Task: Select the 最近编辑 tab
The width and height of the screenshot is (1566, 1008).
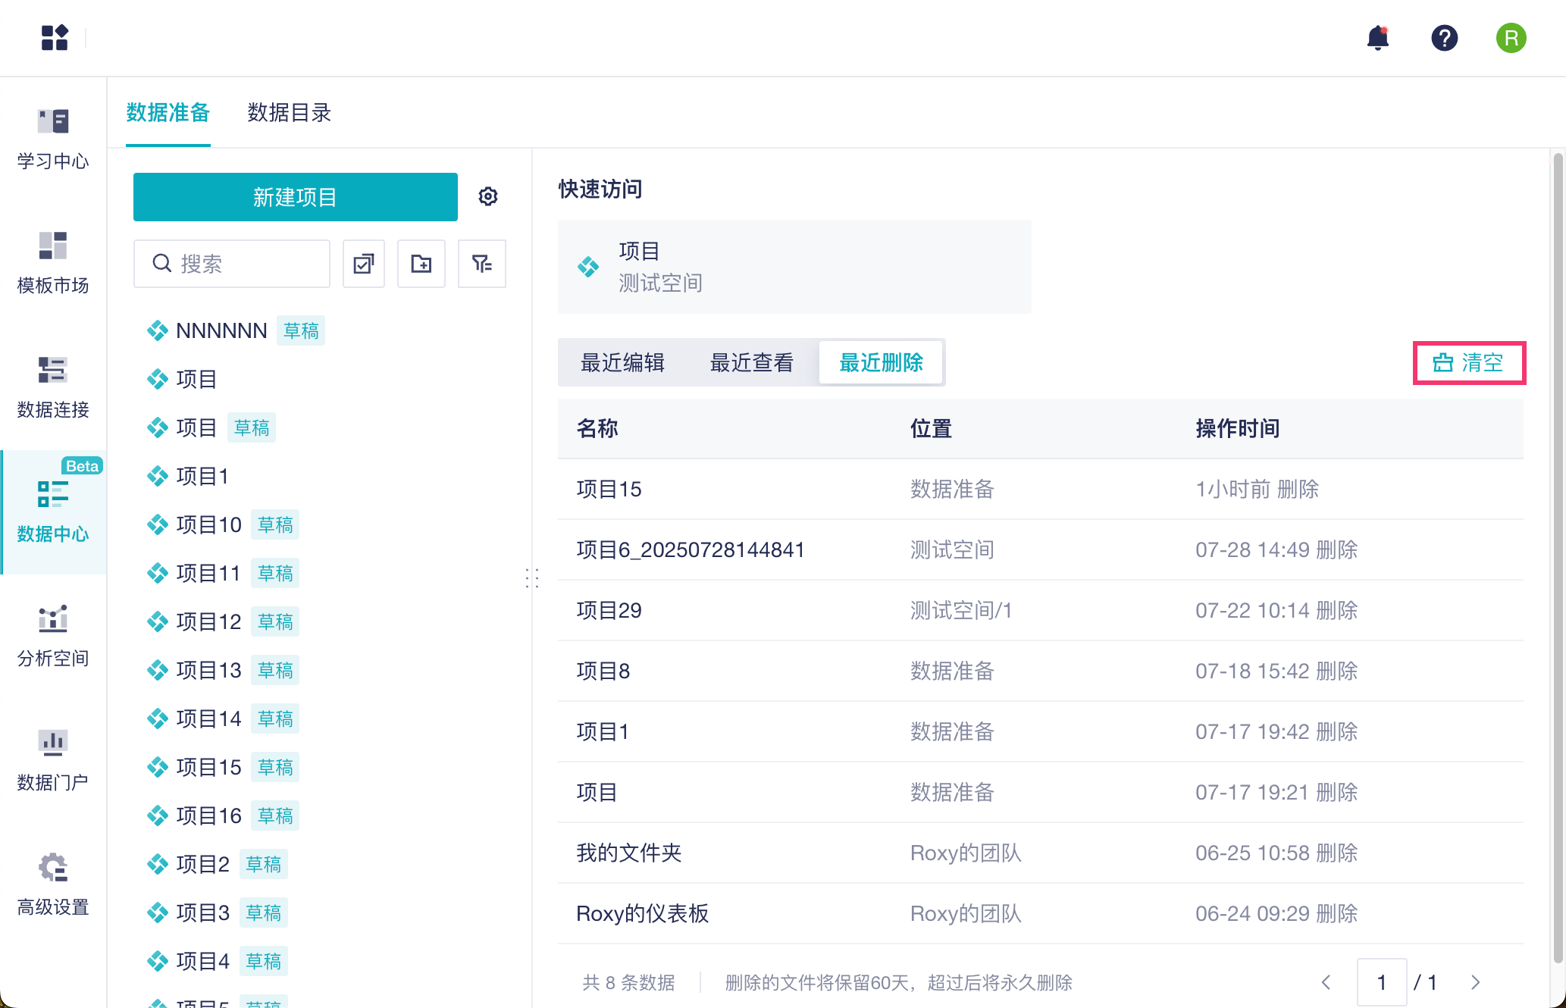Action: pos(622,363)
